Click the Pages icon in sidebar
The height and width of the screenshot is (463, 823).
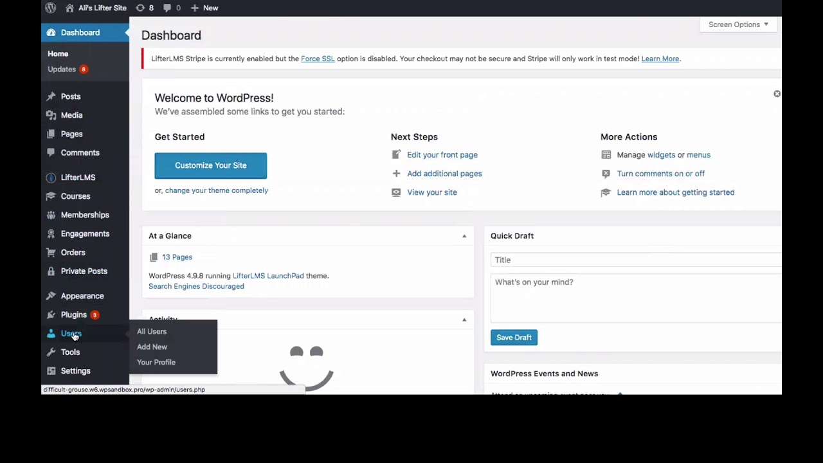point(51,134)
